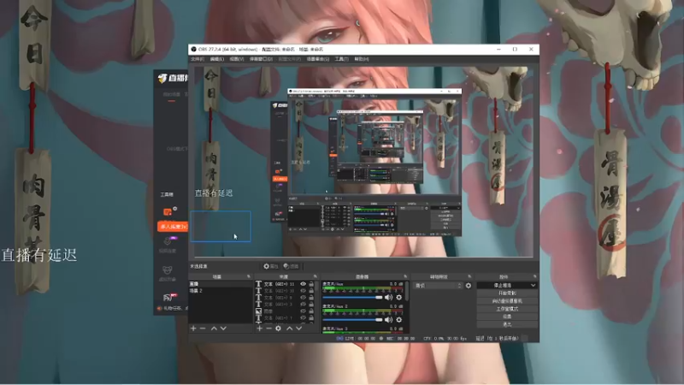684x385 pixels.
Task: Toggle lock on 文本 (GDI+) 11 source
Action: [x=311, y=284]
